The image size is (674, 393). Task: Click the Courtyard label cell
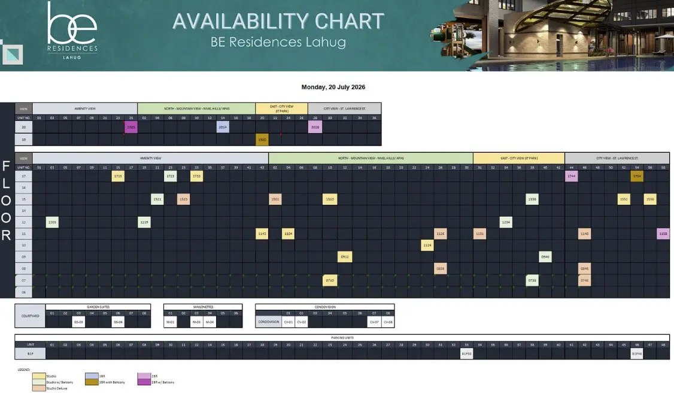coord(30,316)
